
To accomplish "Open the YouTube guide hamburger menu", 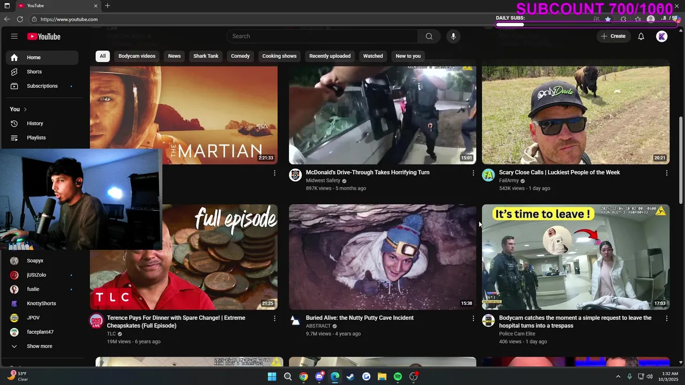I will click(x=14, y=36).
